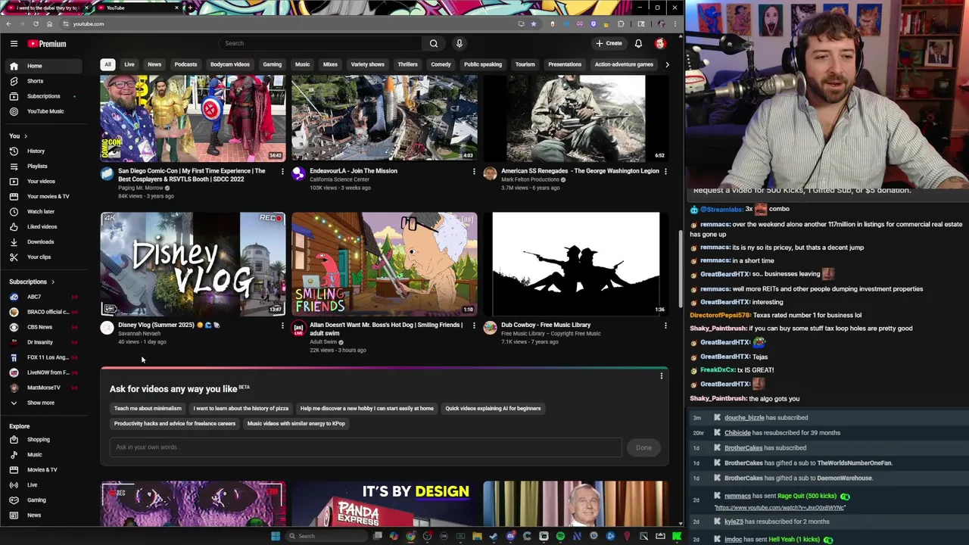Select the Comedy category chip

pyautogui.click(x=441, y=64)
